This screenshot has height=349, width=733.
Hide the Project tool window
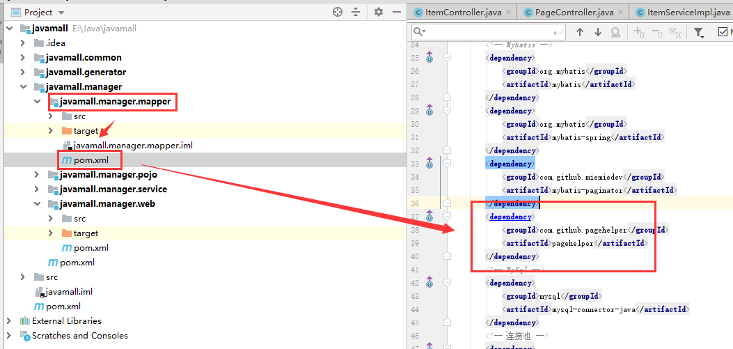point(397,12)
